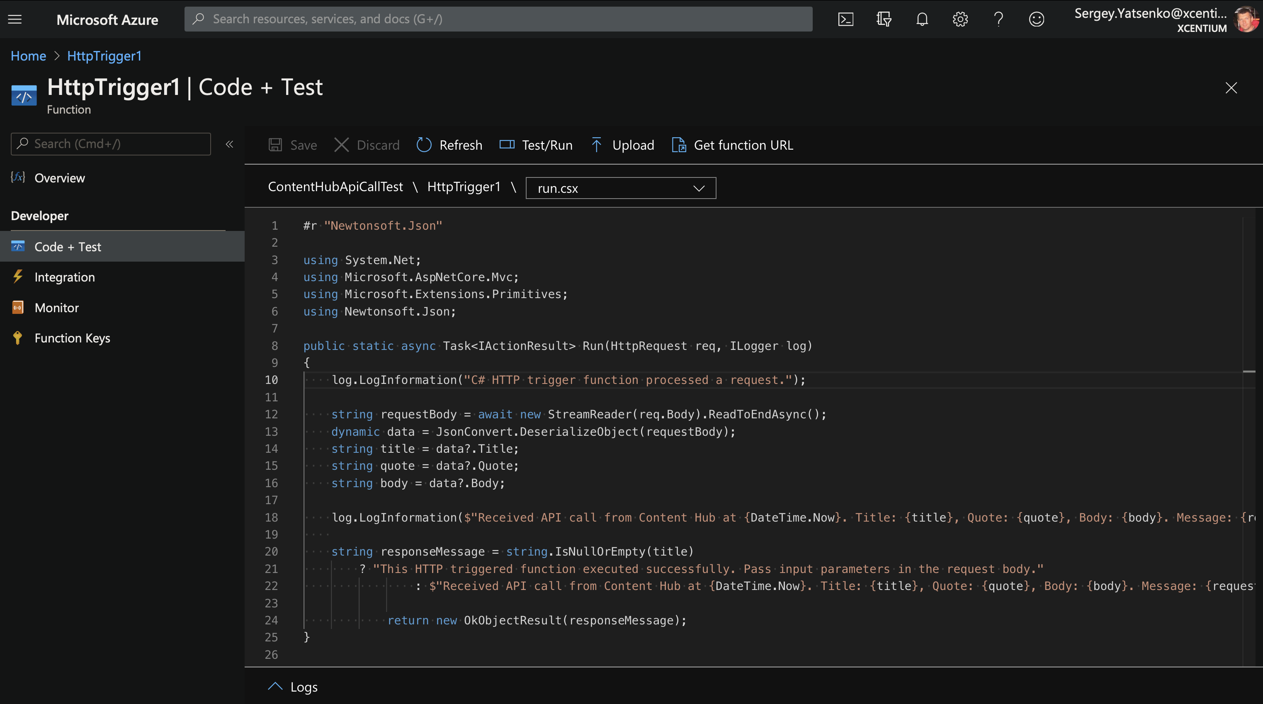Click the search magnifier in global search
1263x704 pixels.
pos(198,19)
